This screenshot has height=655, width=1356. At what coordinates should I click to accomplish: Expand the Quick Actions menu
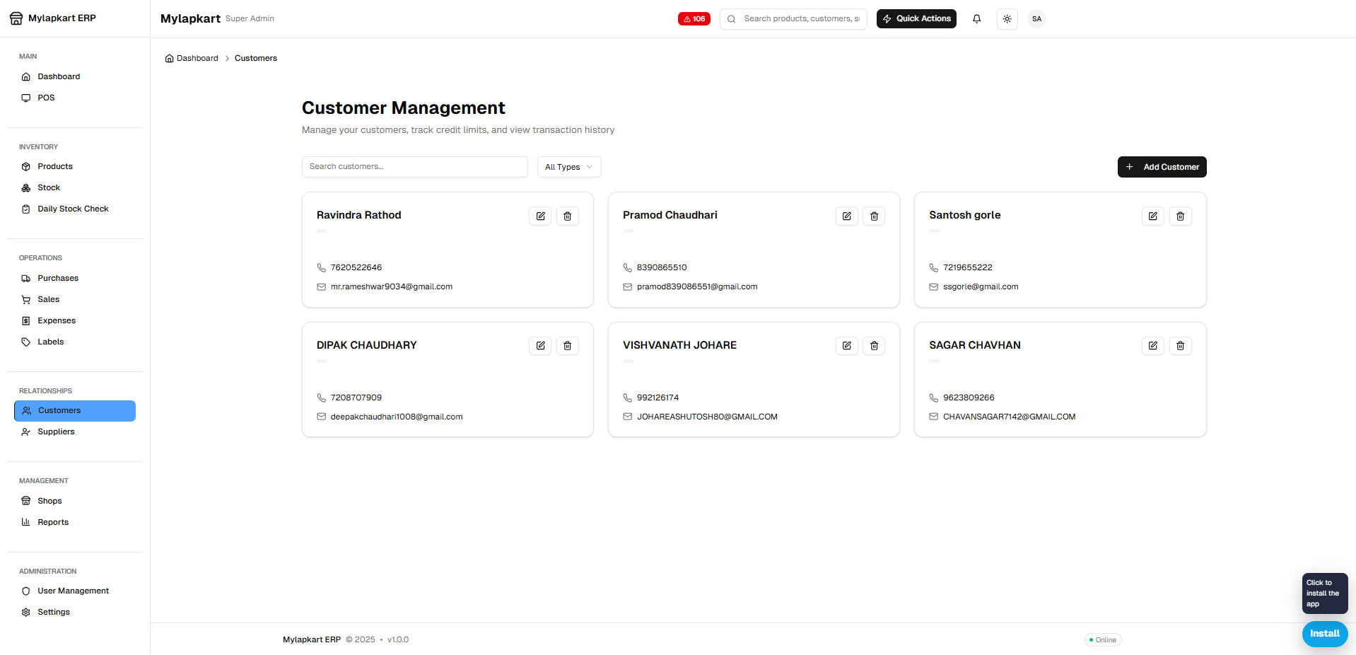(916, 19)
